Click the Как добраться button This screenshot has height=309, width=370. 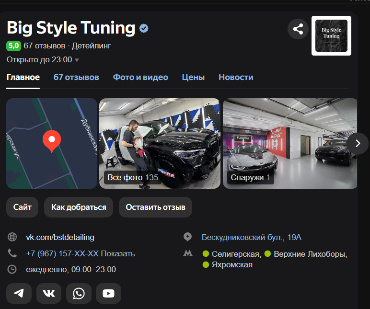pyautogui.click(x=79, y=207)
